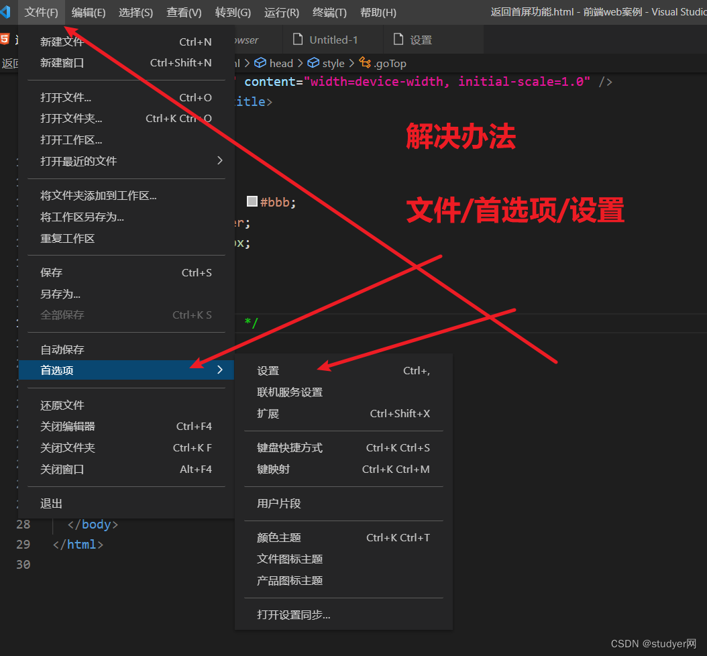
Task: Click the file icon on Untitled-1 tab
Action: 298,40
